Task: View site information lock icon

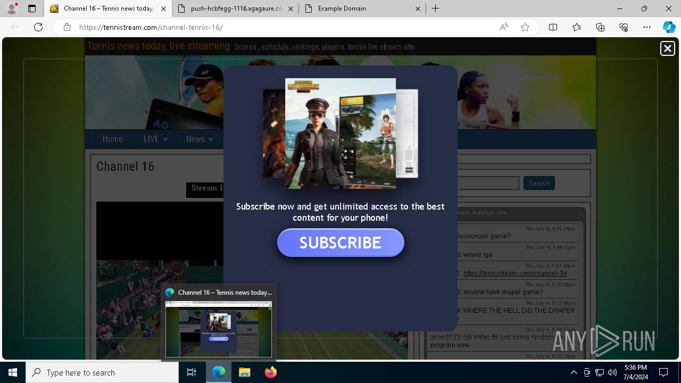Action: [67, 27]
